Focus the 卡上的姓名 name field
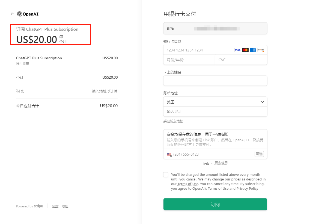The image size is (310, 224). pyautogui.click(x=215, y=81)
